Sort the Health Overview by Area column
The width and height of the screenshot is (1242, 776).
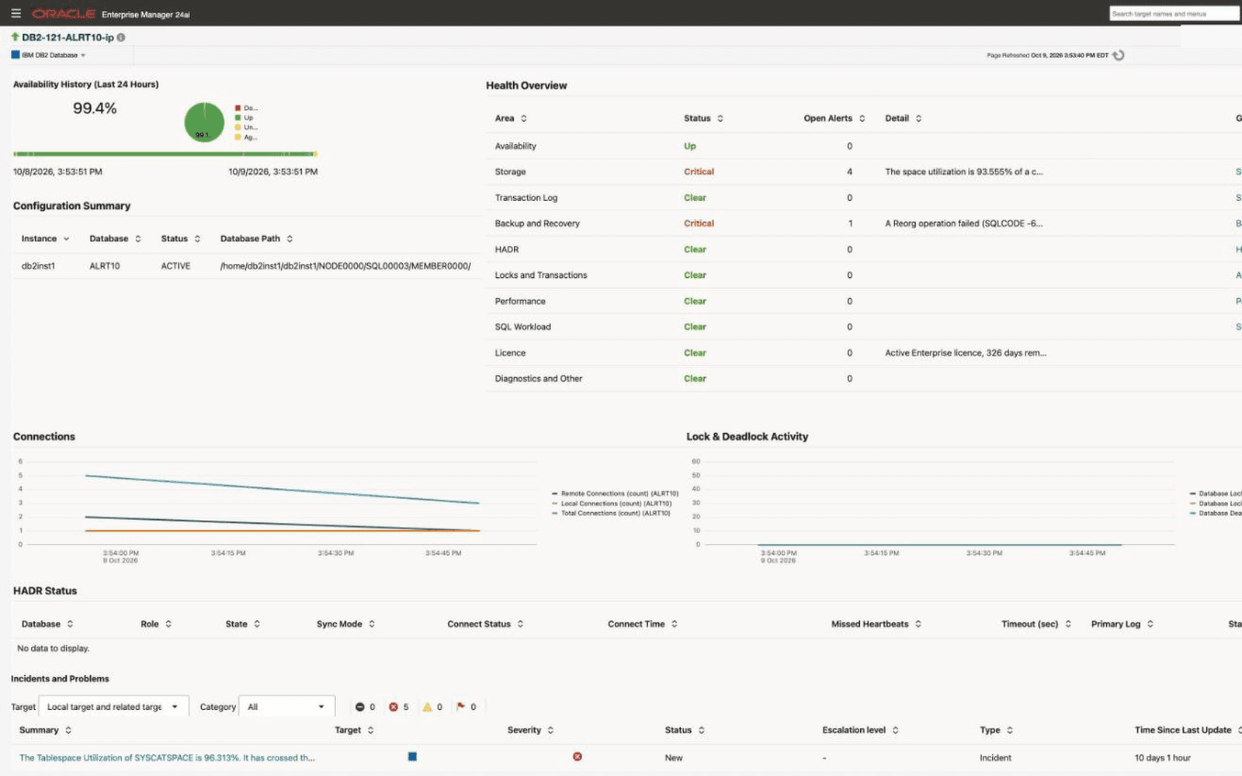point(524,119)
